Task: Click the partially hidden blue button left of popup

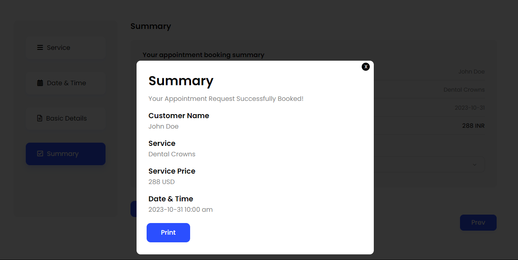Action: click(133, 209)
